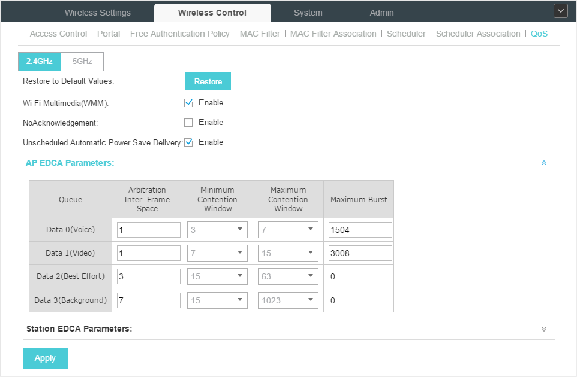The width and height of the screenshot is (577, 377).
Task: Open Maximum Contention Window dropdown for Video
Action: click(x=288, y=253)
